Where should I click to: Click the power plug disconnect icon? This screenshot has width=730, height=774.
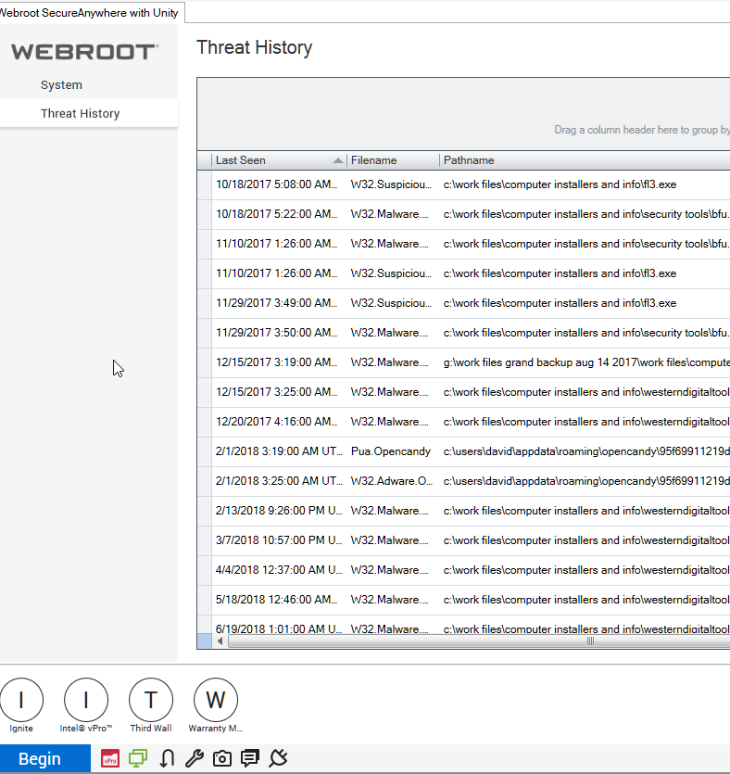(279, 758)
